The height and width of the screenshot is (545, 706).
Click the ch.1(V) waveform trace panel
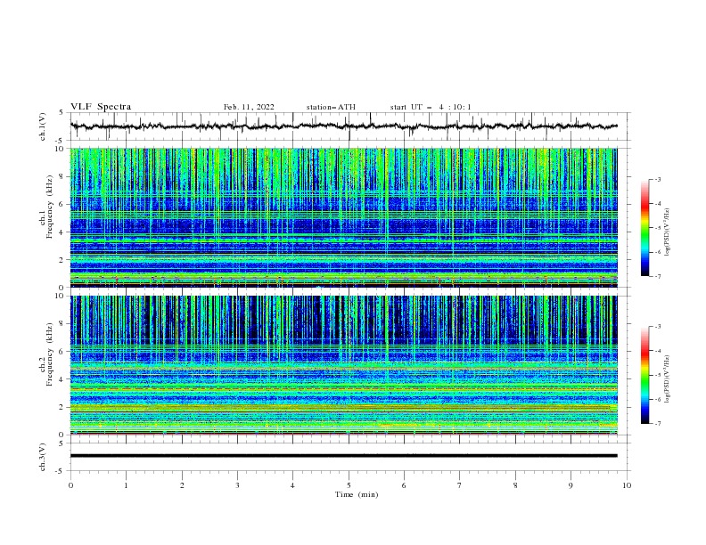(349, 126)
